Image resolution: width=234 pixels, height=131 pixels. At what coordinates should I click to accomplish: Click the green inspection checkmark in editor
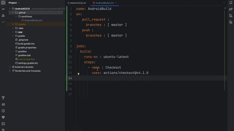tap(225, 8)
